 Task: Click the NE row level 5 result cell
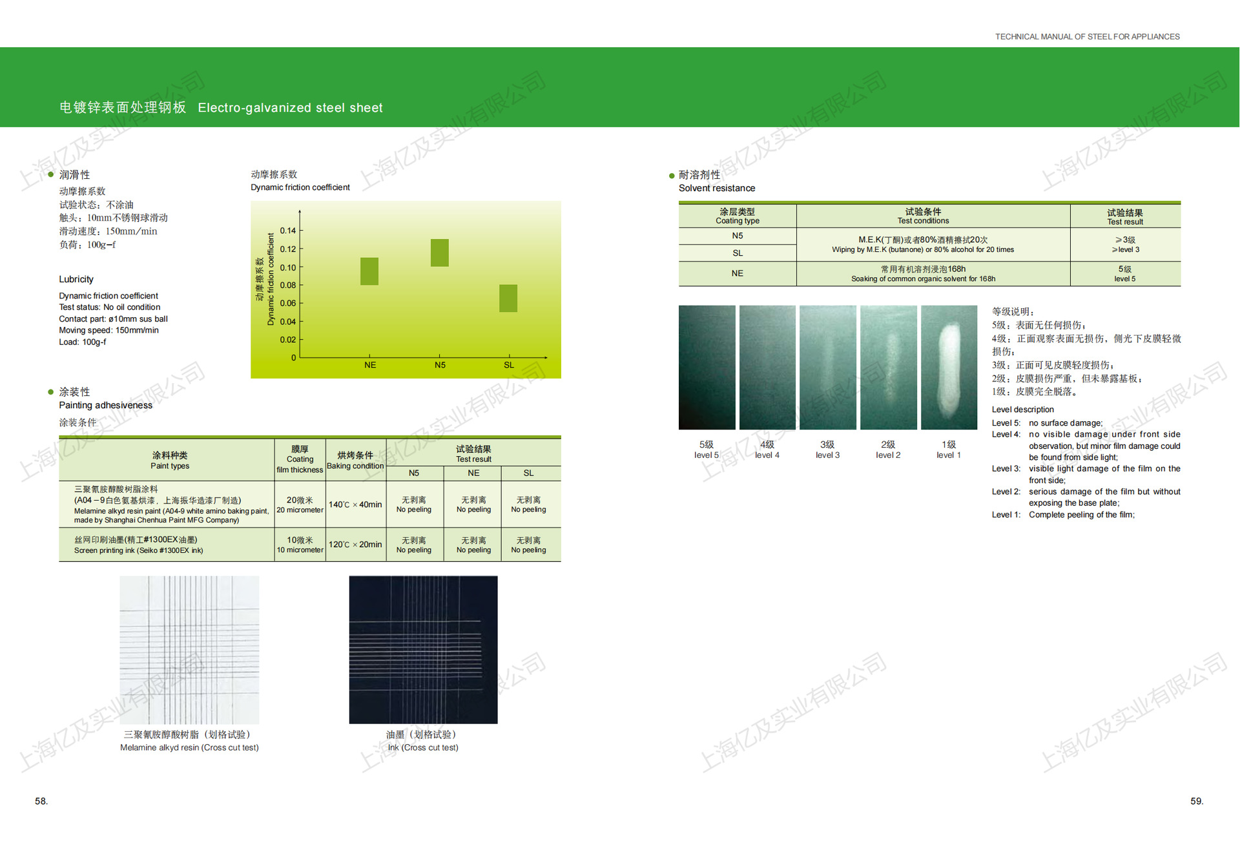(x=1124, y=273)
